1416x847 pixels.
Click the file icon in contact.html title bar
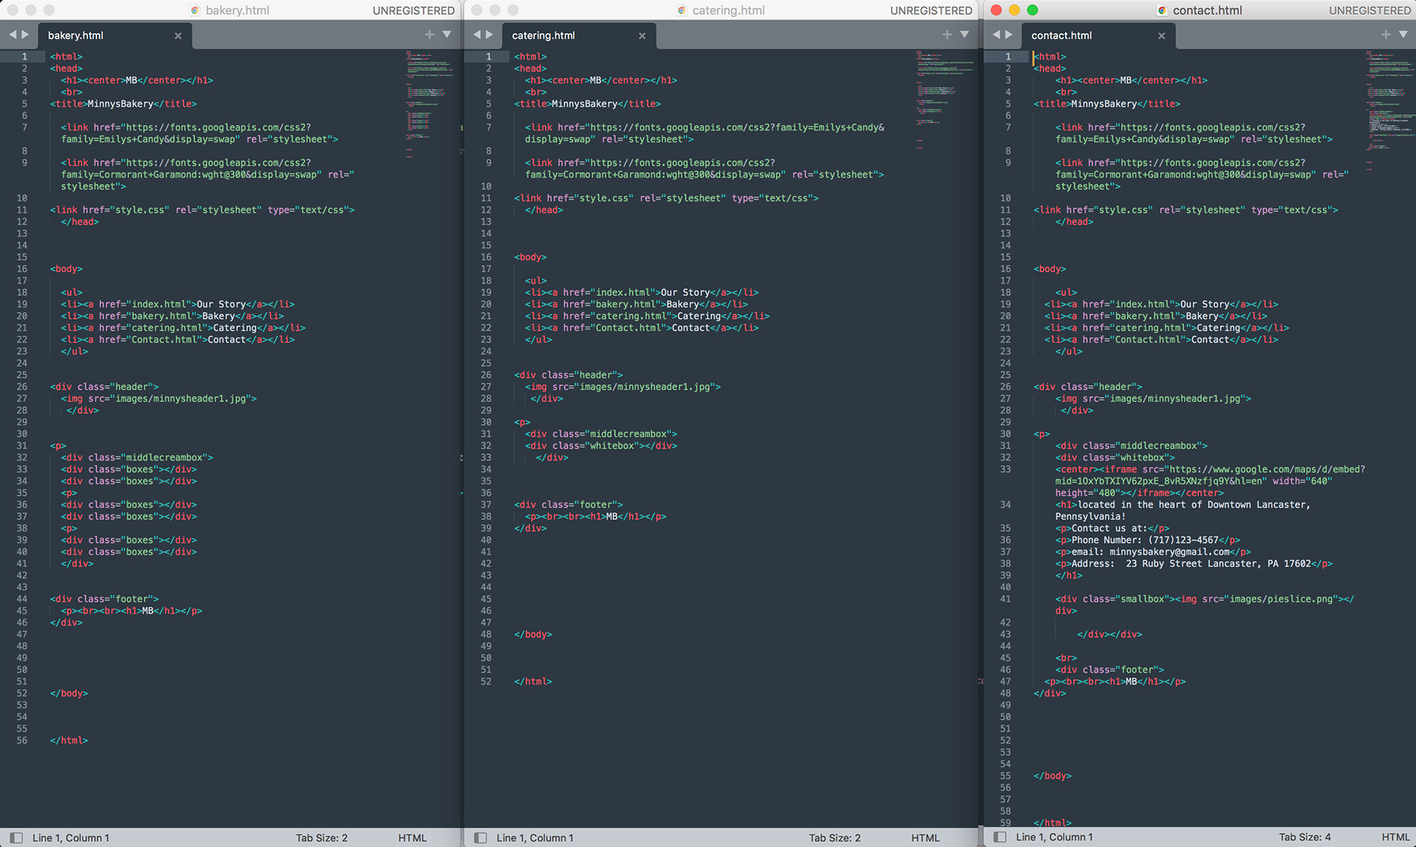pos(1162,10)
